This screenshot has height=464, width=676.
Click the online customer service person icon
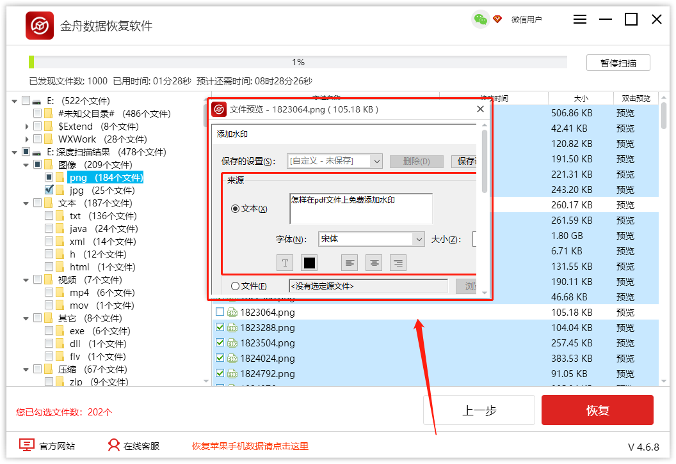click(114, 445)
